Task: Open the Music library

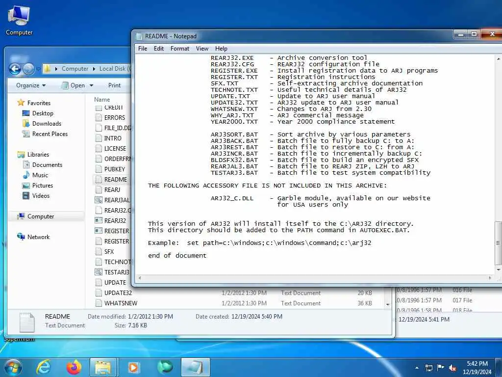Action: (40, 175)
